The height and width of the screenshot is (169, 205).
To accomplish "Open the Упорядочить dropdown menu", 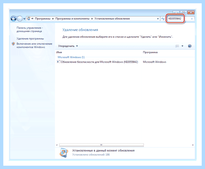I will click(68, 46).
